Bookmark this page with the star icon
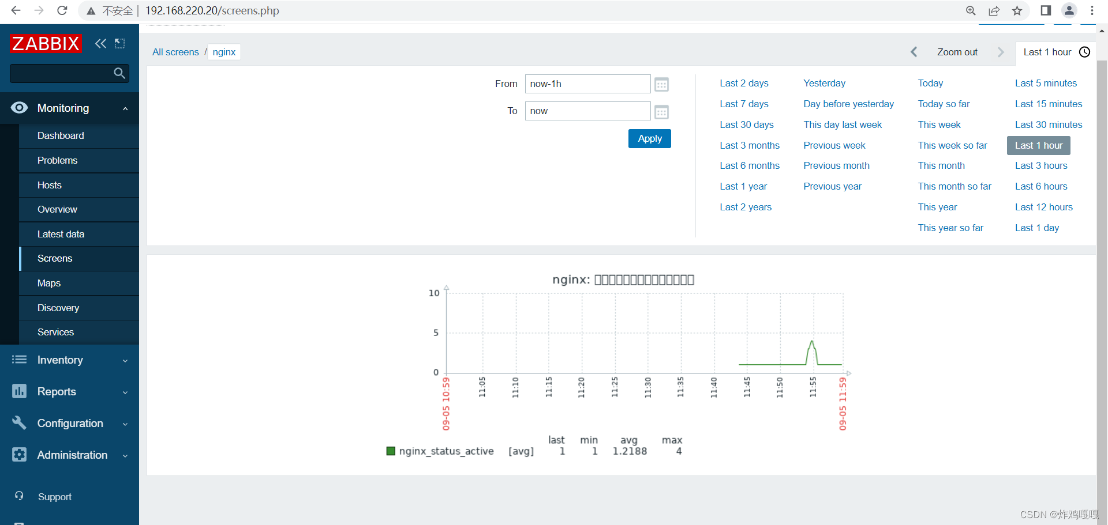This screenshot has height=525, width=1108. [x=1017, y=10]
